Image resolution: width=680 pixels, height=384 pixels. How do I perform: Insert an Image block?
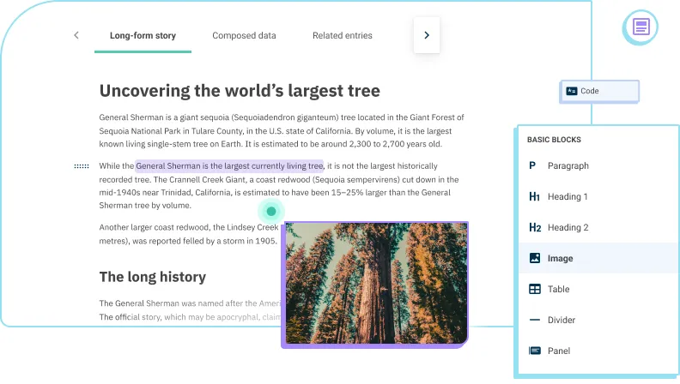tap(599, 258)
